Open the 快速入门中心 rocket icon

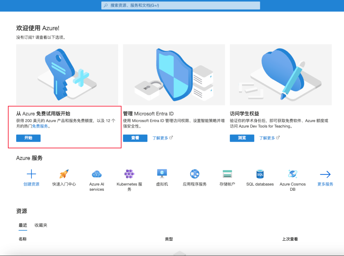click(x=64, y=174)
